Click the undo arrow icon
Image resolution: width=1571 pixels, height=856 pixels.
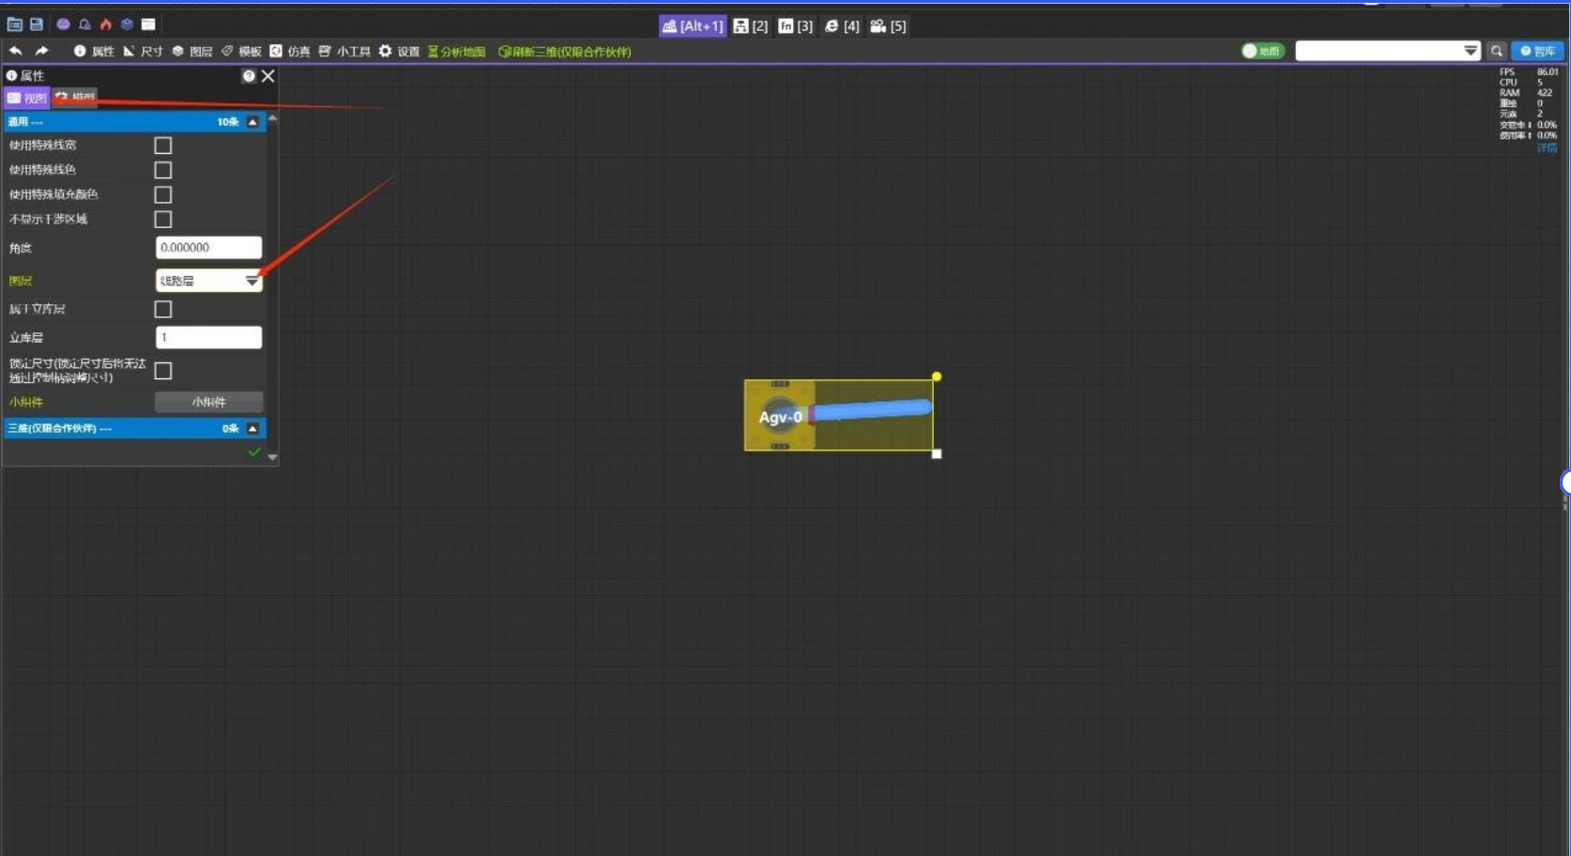(15, 51)
